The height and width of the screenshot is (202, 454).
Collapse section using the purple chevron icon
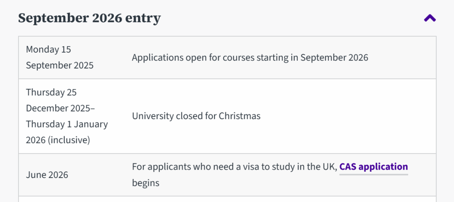[x=430, y=18]
